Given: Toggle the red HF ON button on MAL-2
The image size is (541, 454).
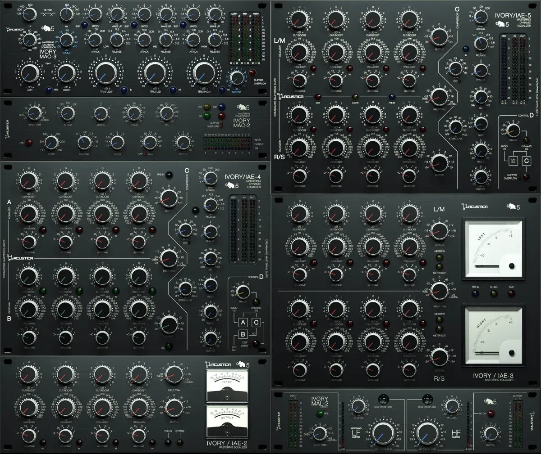Looking at the screenshot, I should coord(491,414).
